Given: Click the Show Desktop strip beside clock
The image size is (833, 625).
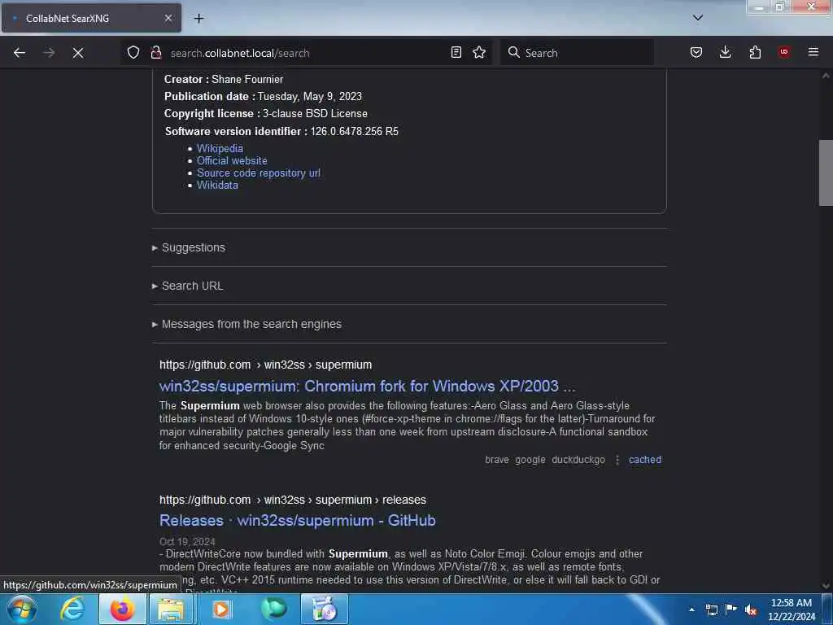Looking at the screenshot, I should pyautogui.click(x=827, y=610).
